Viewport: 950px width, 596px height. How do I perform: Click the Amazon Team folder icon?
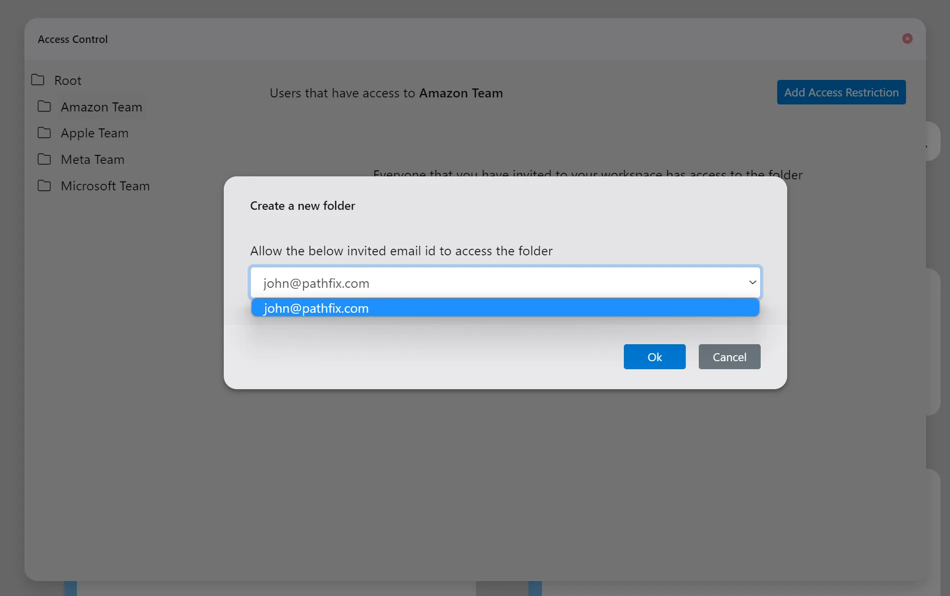click(x=44, y=106)
